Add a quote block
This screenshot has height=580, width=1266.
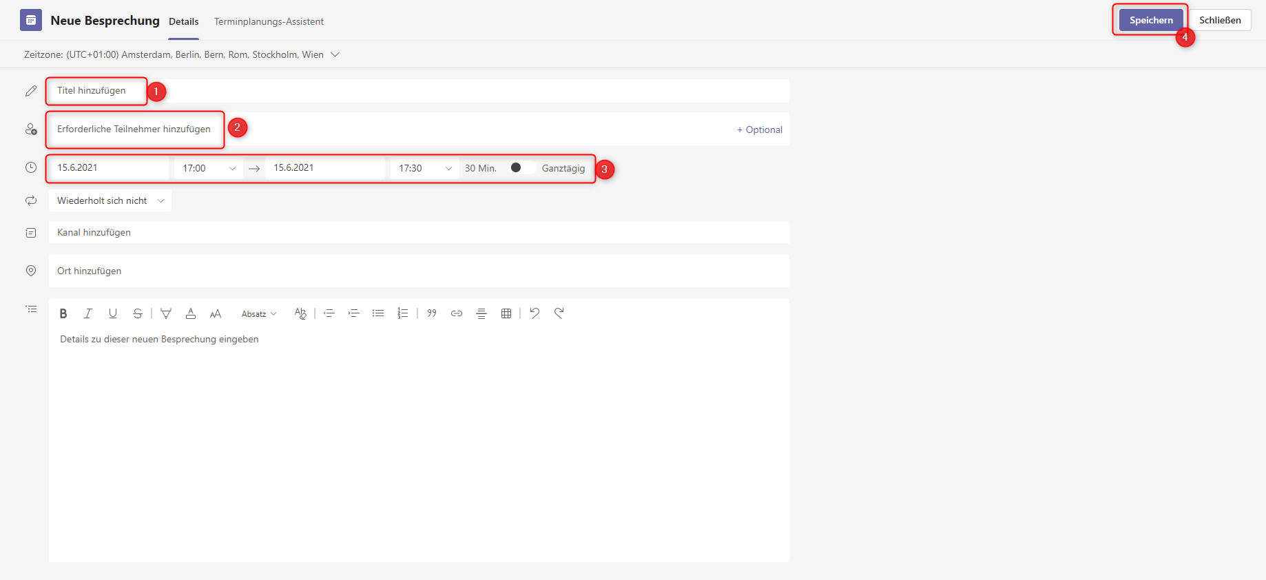(x=432, y=313)
